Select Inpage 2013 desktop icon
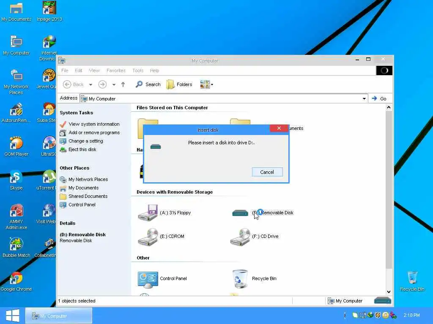Screen dimensions: 433x324 49,12
